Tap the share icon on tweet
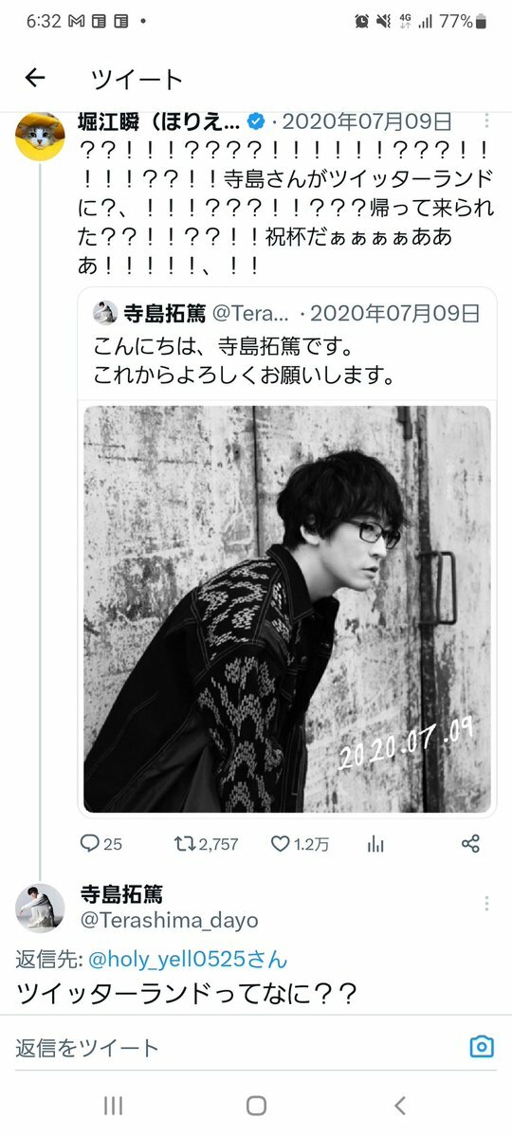The height and width of the screenshot is (1137, 512). [470, 843]
